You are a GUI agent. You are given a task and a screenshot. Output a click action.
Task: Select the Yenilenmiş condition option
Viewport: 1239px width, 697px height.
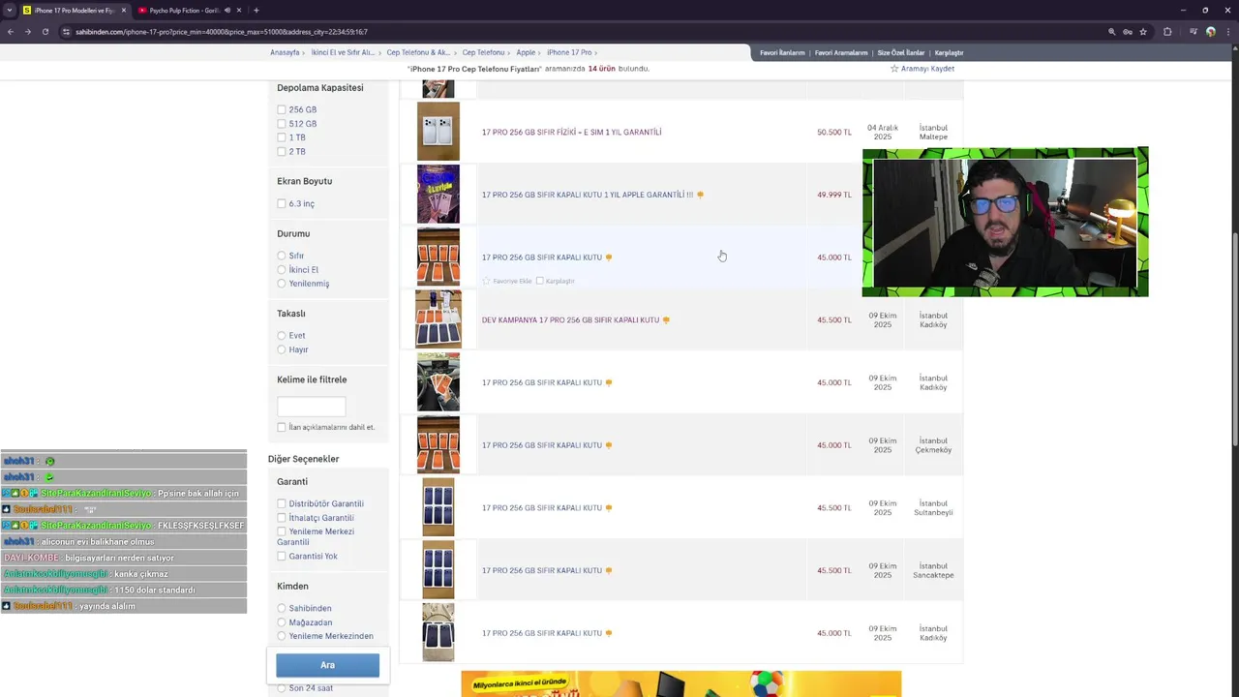coord(282,284)
